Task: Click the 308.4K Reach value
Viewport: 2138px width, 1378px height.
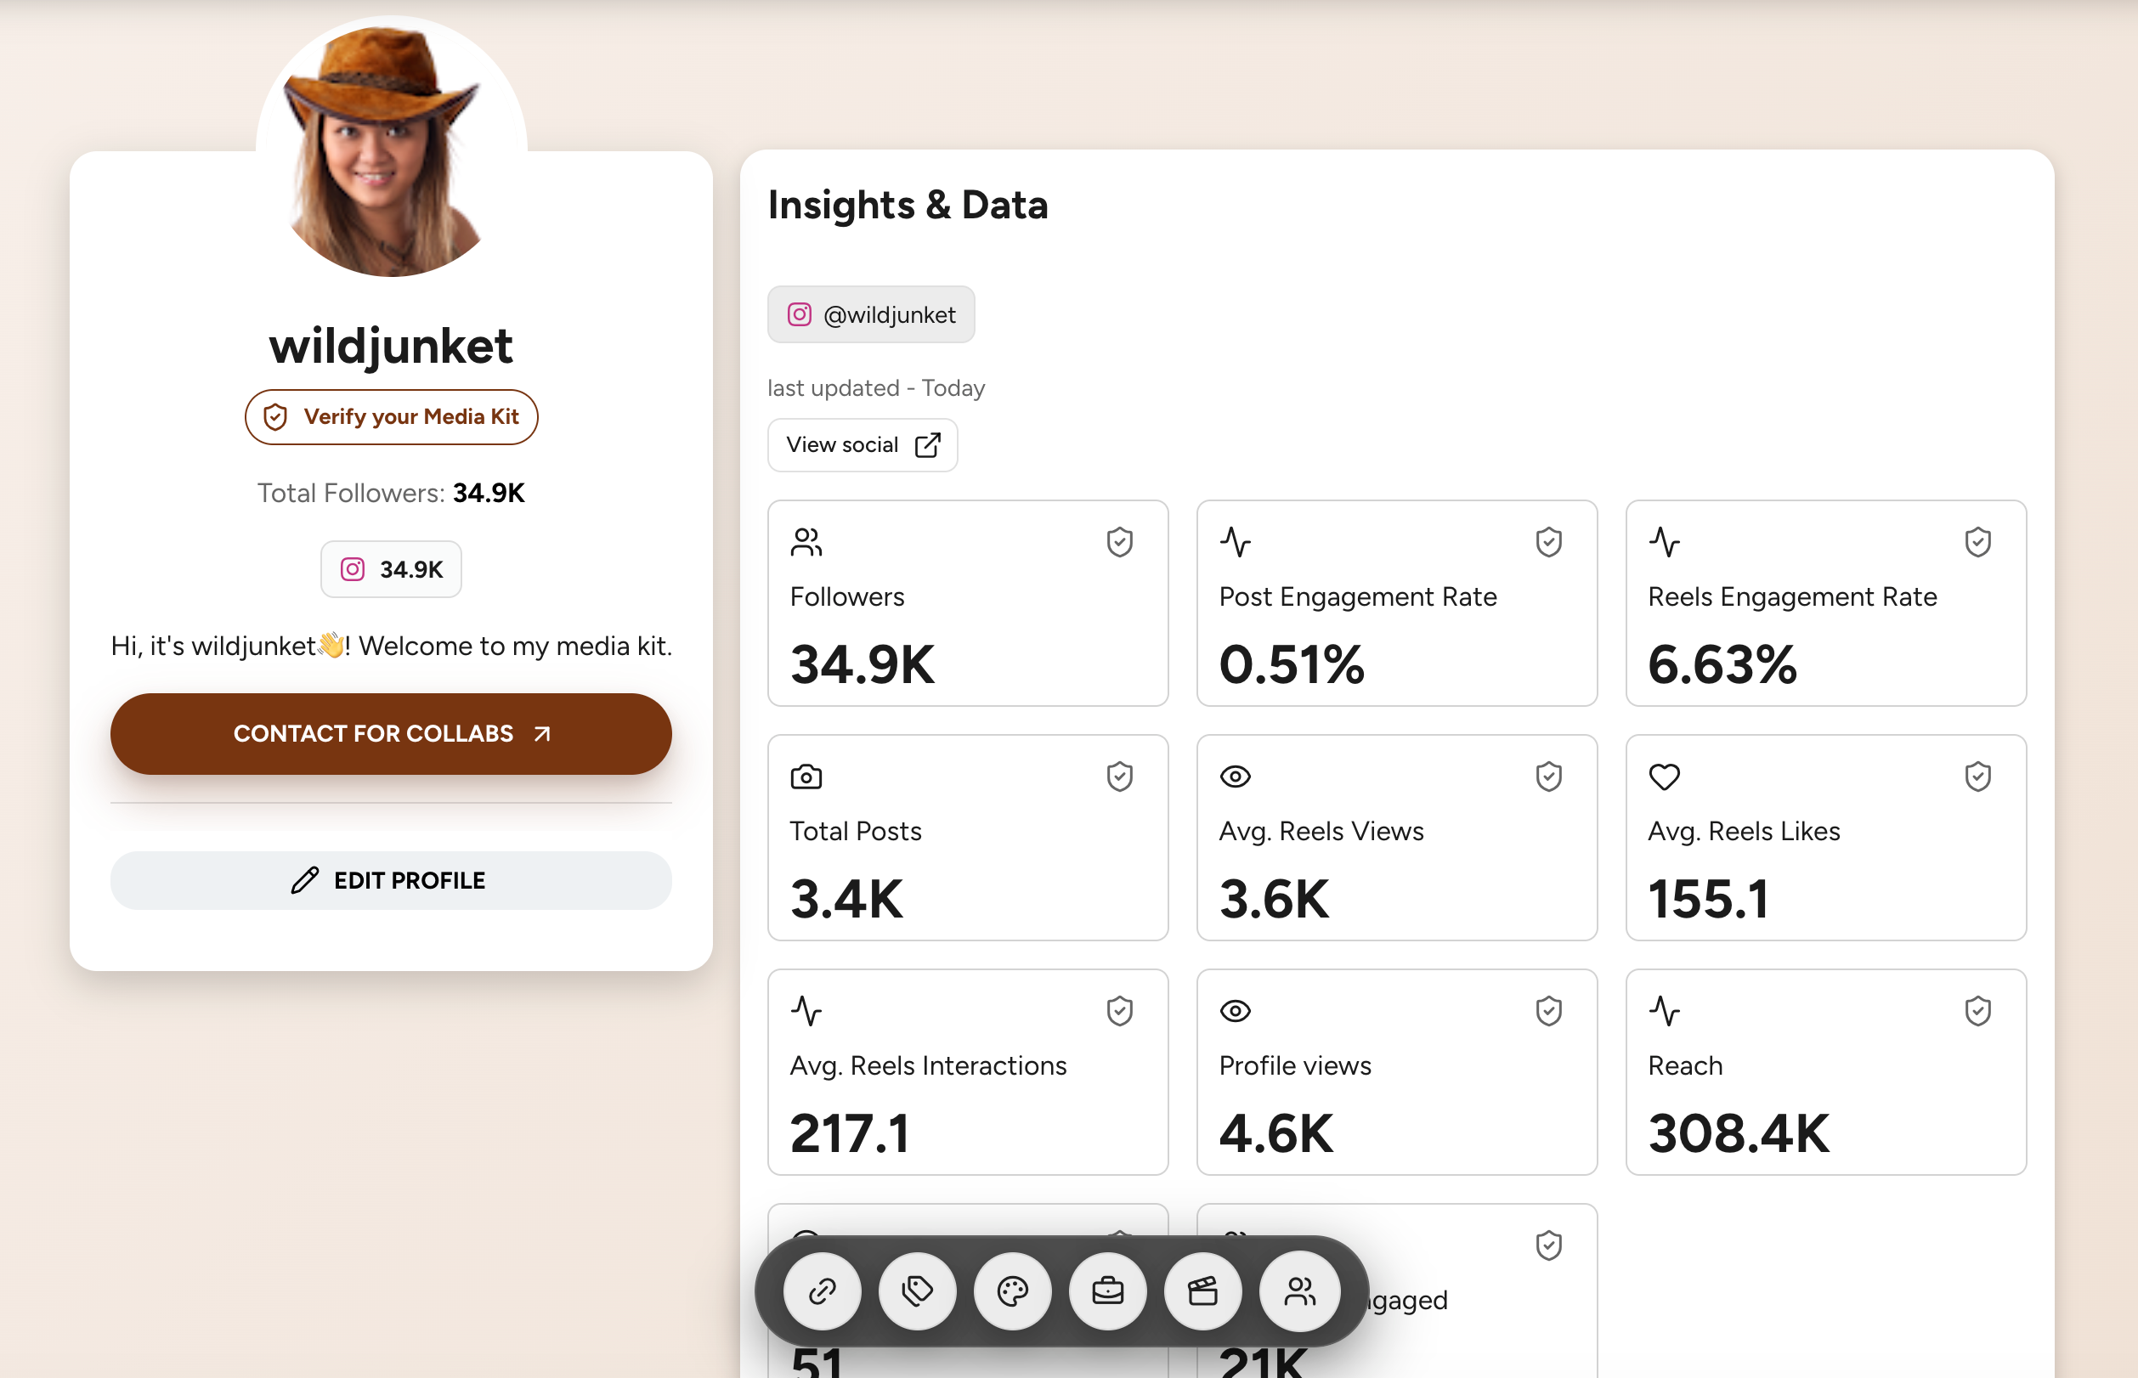Action: point(1738,1132)
